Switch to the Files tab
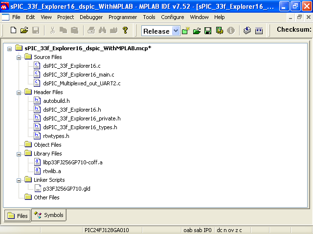Image resolution: width=313 pixels, height=234 pixels. click(18, 215)
